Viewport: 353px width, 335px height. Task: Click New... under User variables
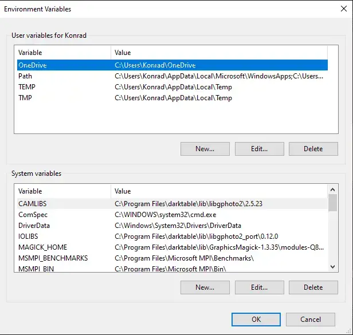click(205, 149)
